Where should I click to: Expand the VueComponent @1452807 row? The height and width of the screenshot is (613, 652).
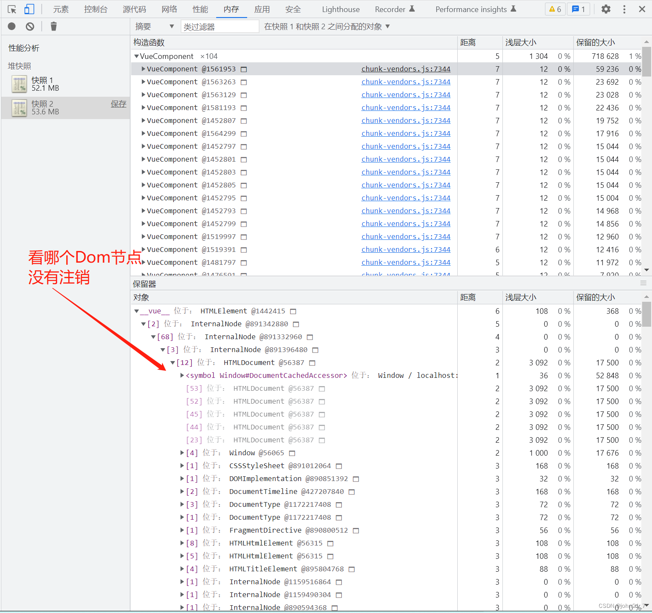coord(144,120)
